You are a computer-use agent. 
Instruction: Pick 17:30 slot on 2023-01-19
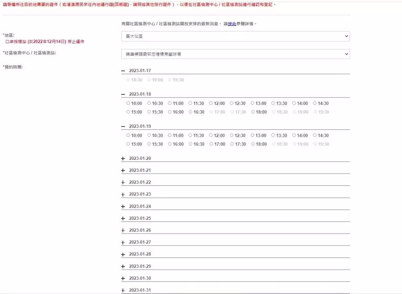pyautogui.click(x=232, y=144)
